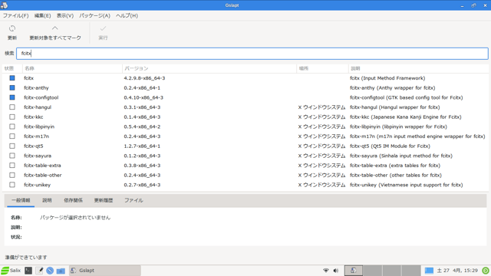The image size is (491, 276).
Task: Sort by the 名称 column header
Action: (x=72, y=68)
